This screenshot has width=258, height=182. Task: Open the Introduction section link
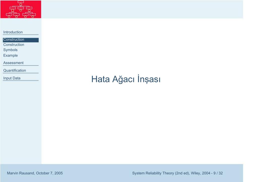[13, 32]
